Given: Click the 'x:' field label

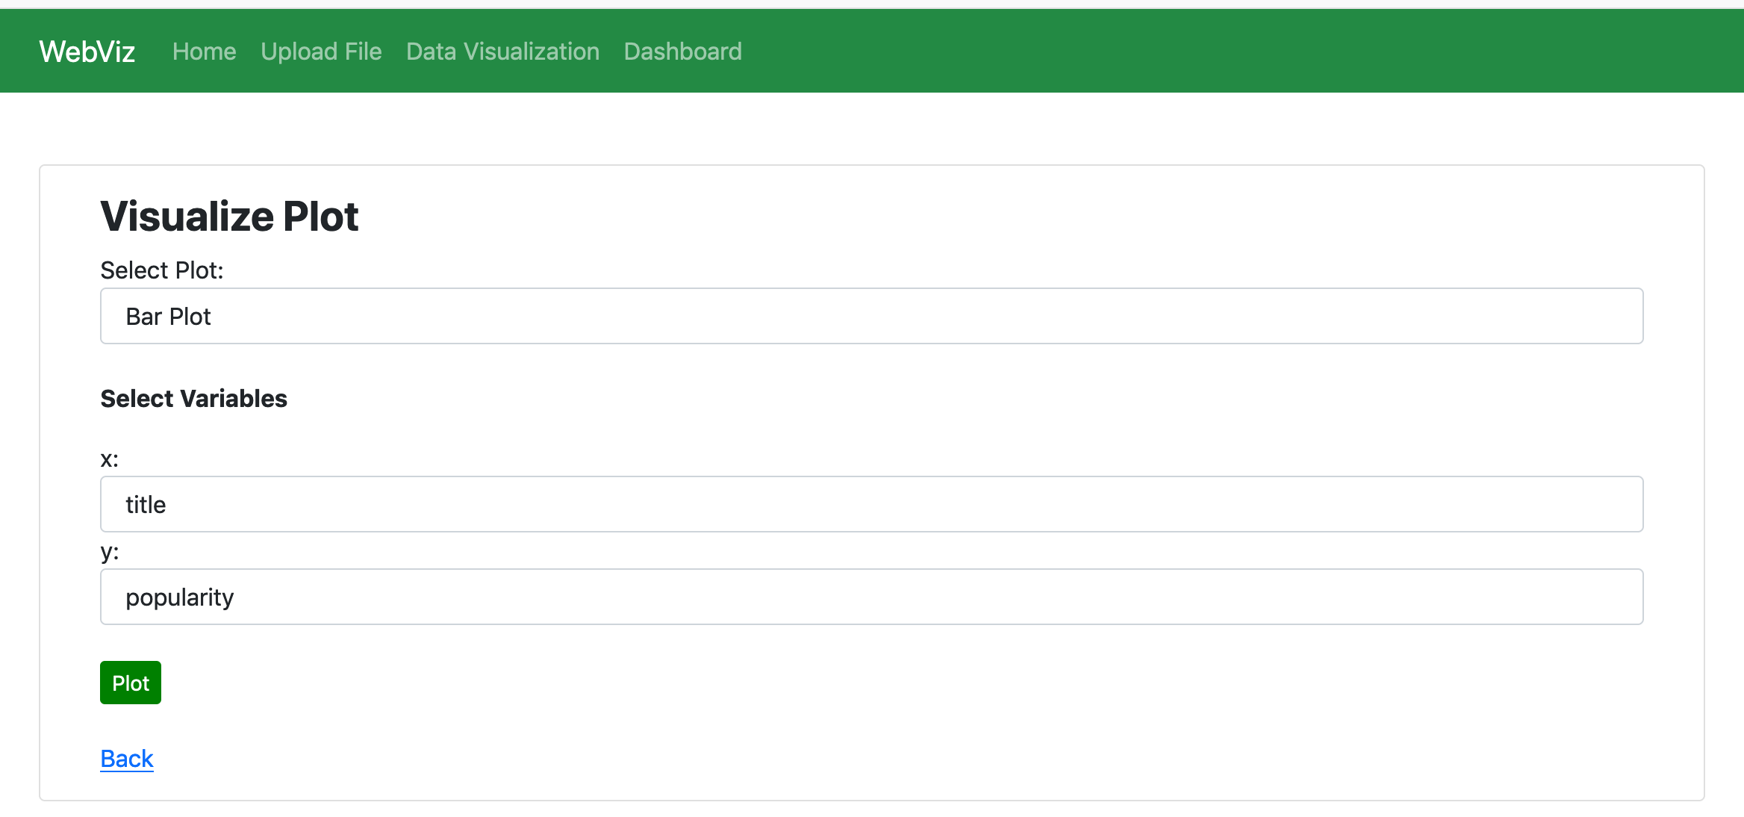Looking at the screenshot, I should [109, 459].
